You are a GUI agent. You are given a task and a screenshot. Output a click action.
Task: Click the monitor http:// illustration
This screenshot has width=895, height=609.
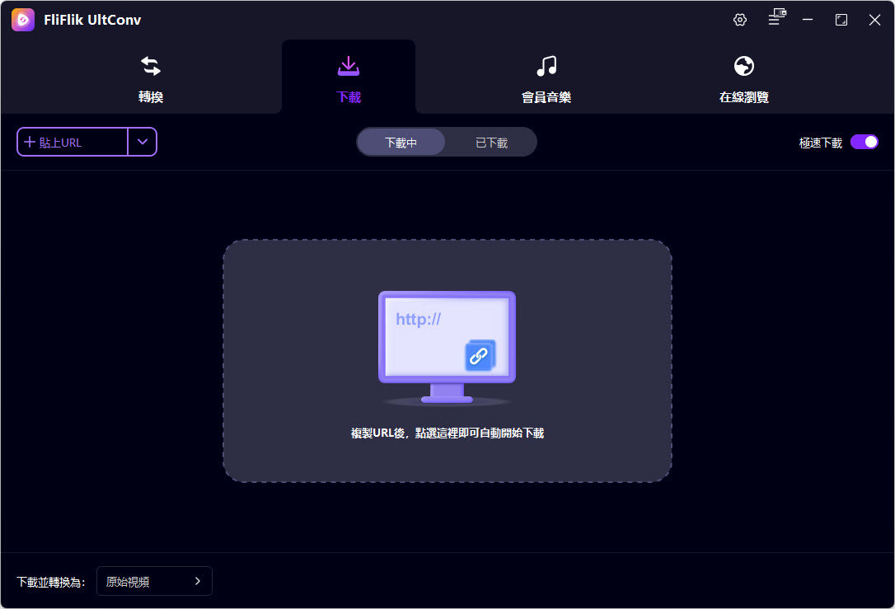pos(447,347)
